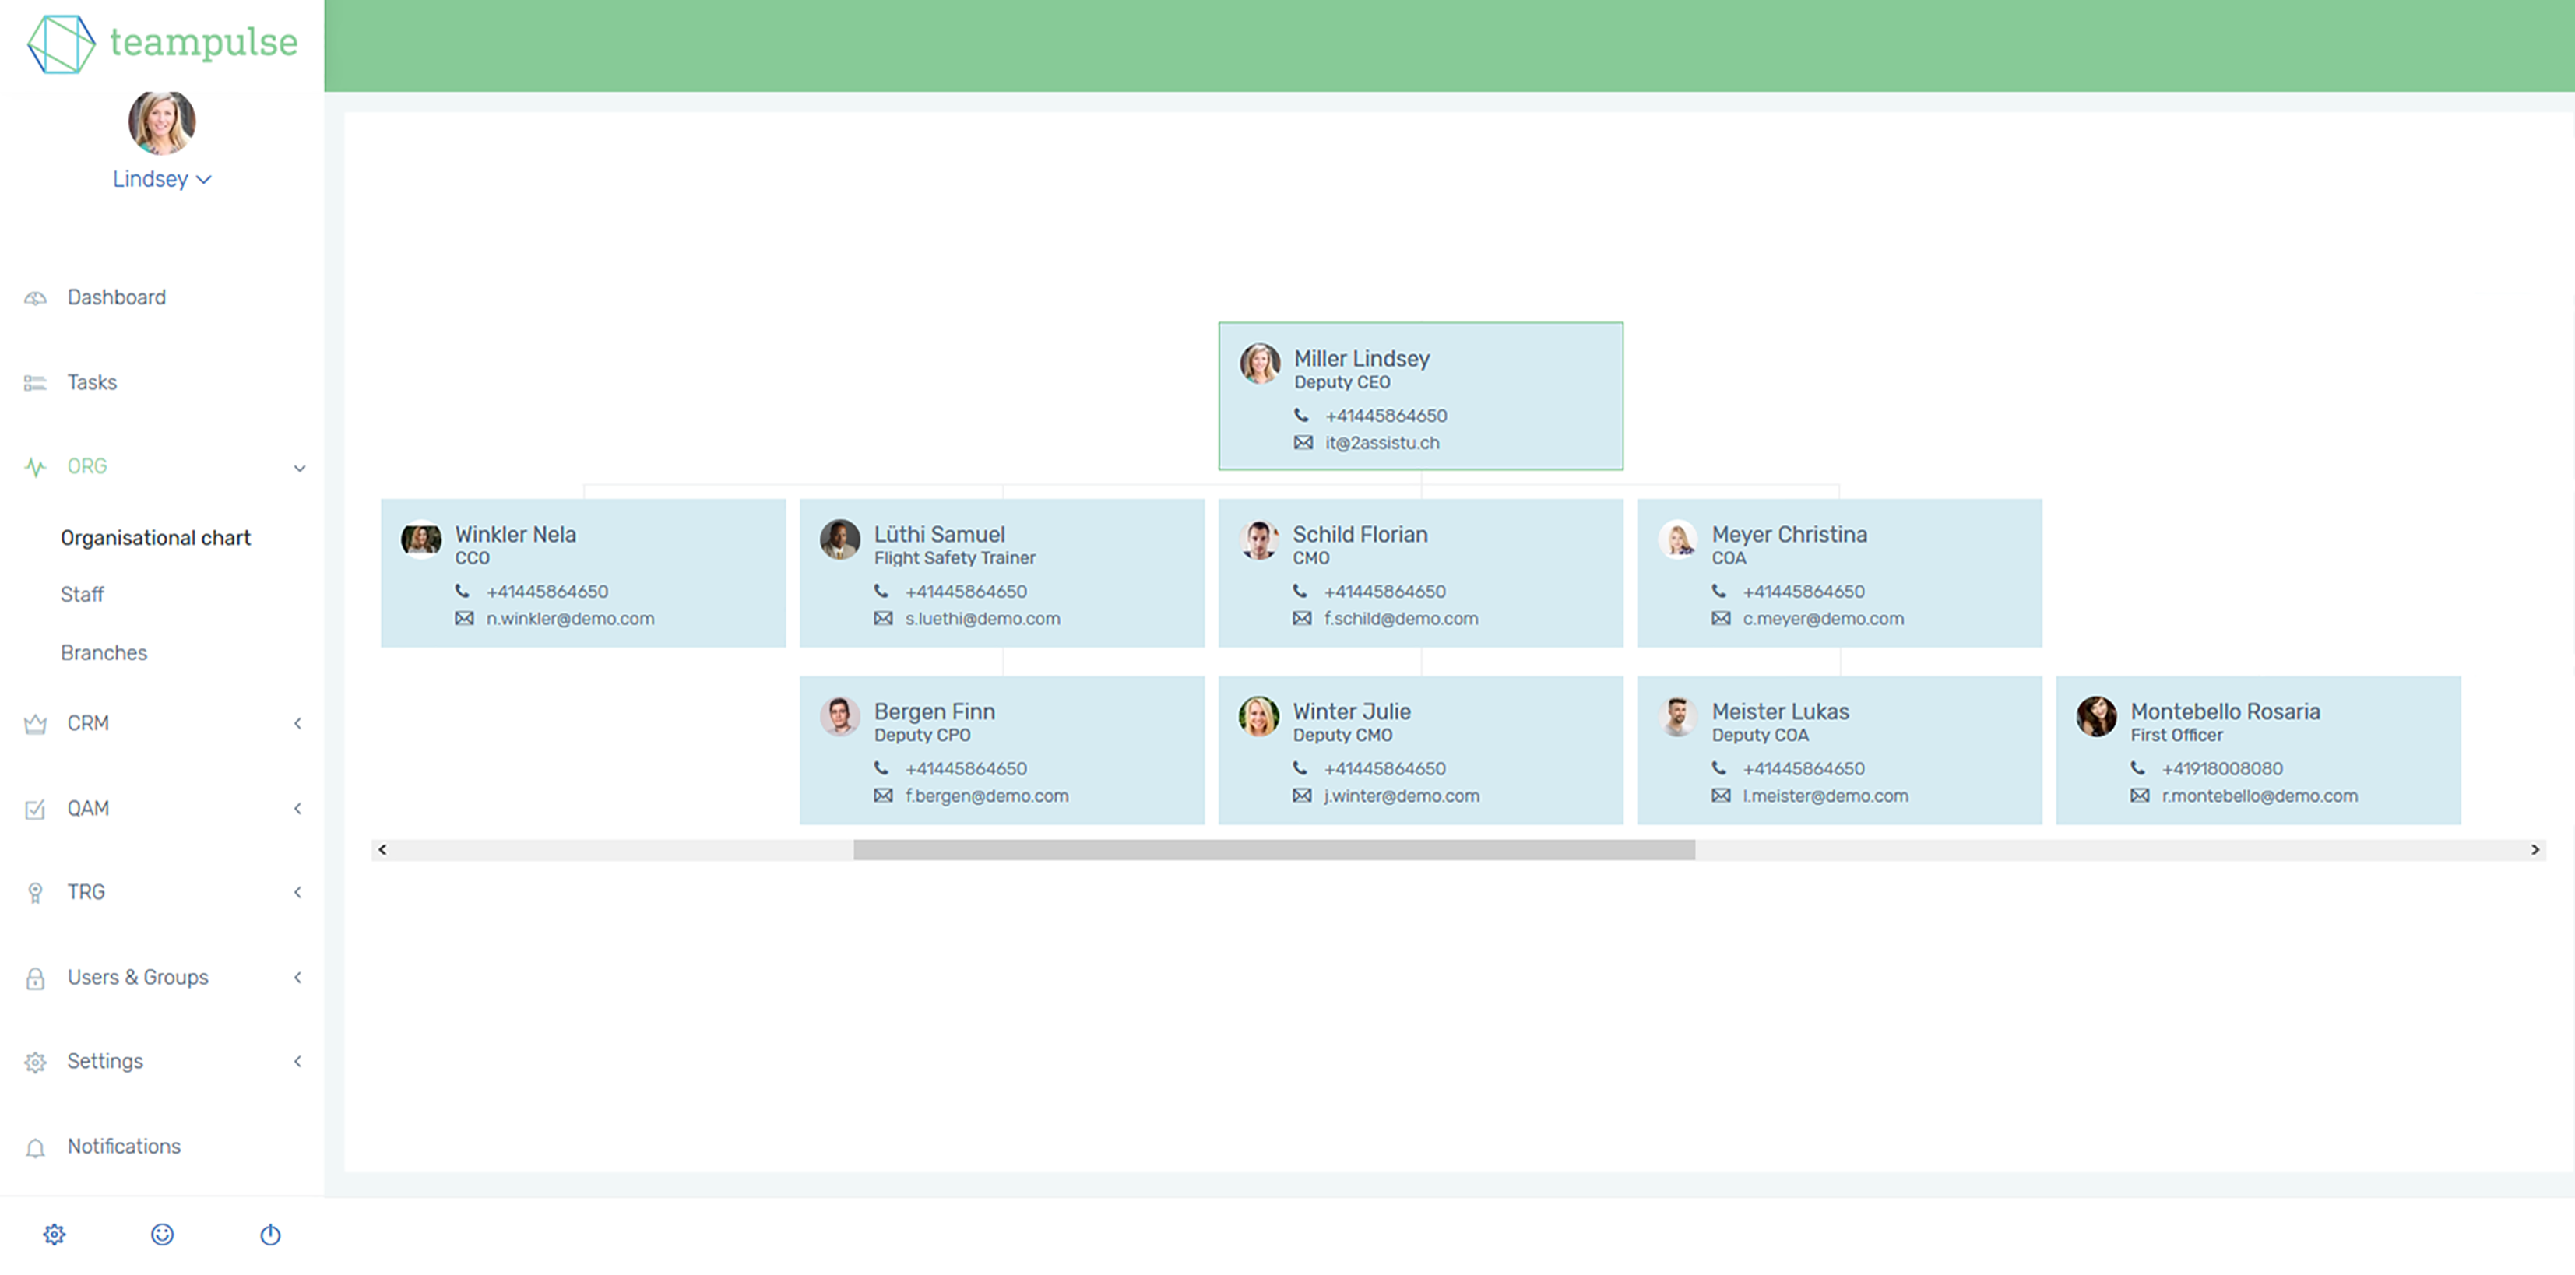Open the Notifications menu item
Image resolution: width=2575 pixels, height=1275 pixels.
pos(124,1146)
